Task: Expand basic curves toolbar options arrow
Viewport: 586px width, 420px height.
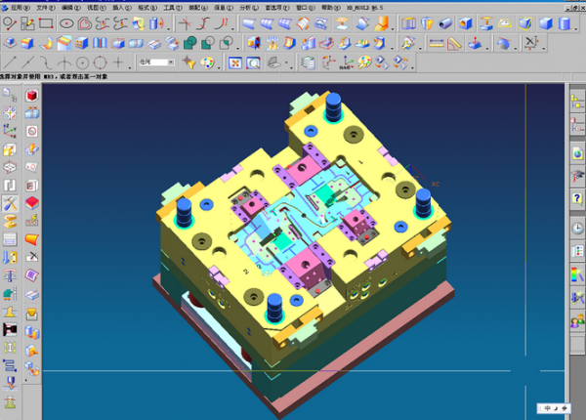Action: click(x=130, y=67)
